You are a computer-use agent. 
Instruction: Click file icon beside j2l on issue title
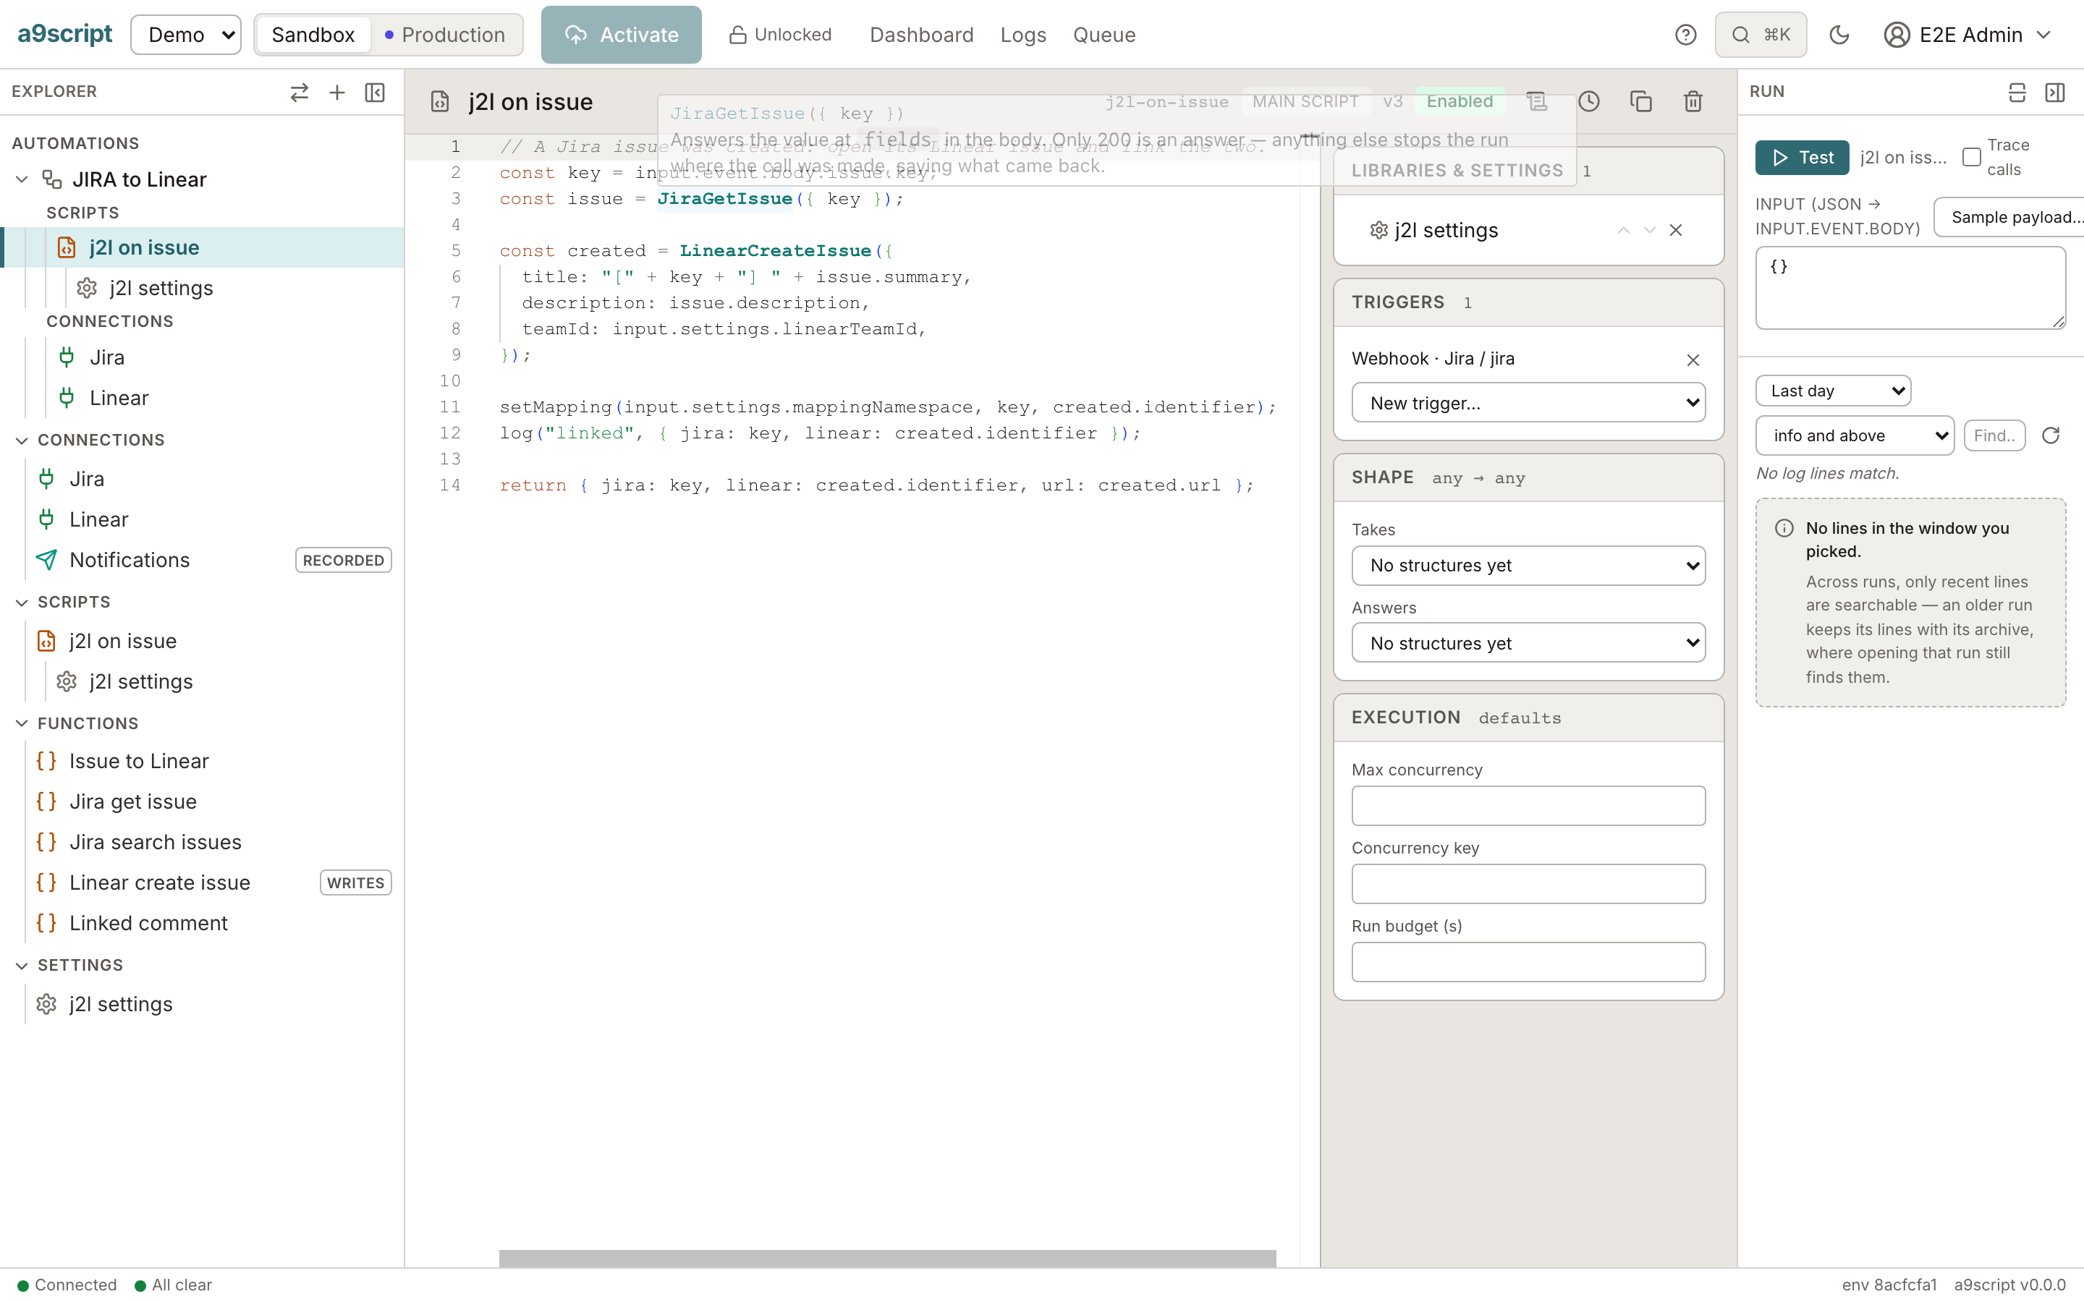tap(440, 101)
